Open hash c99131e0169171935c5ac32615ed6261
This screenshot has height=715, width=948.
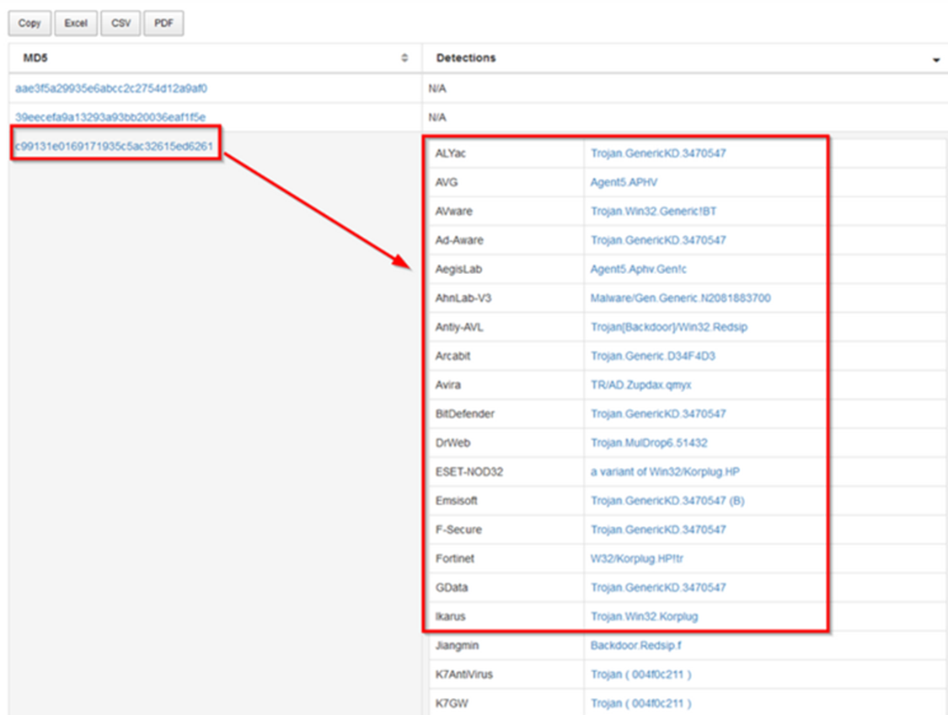coord(115,147)
